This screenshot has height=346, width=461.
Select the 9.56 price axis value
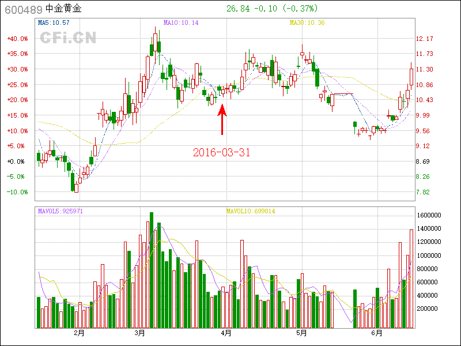[x=423, y=131]
